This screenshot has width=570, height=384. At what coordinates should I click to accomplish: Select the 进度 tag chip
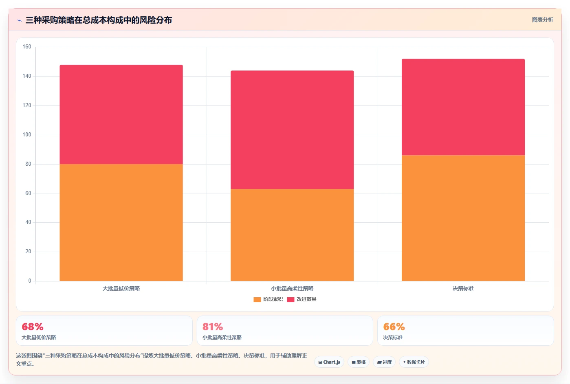click(x=384, y=362)
